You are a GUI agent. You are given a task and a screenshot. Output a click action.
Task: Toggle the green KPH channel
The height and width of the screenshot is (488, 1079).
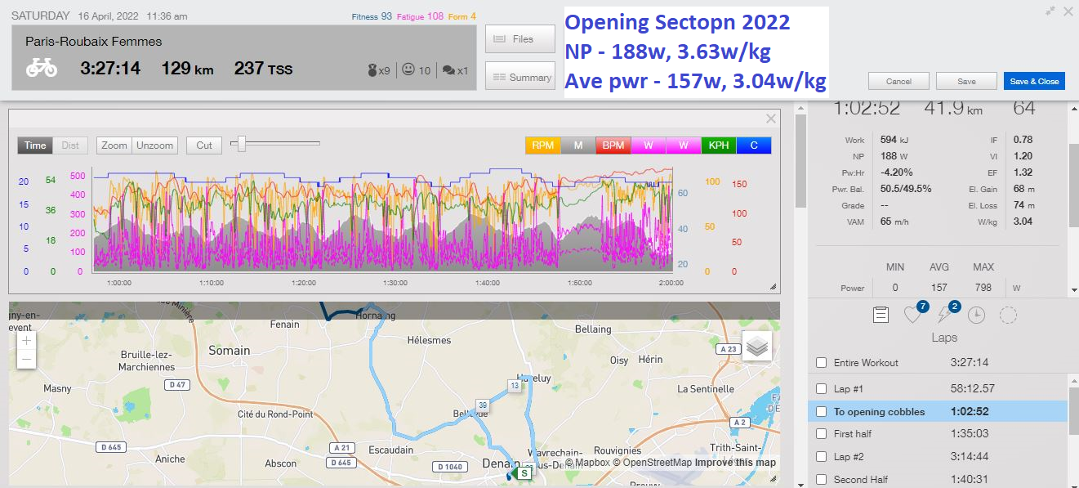pyautogui.click(x=719, y=146)
